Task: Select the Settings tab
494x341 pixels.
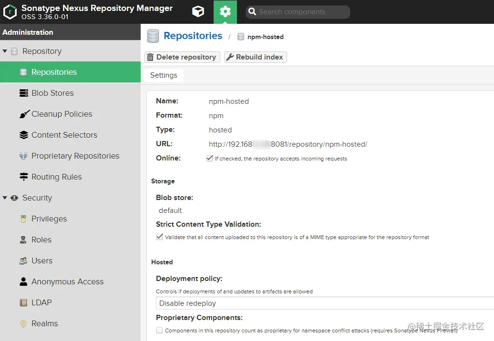Action: [x=164, y=75]
